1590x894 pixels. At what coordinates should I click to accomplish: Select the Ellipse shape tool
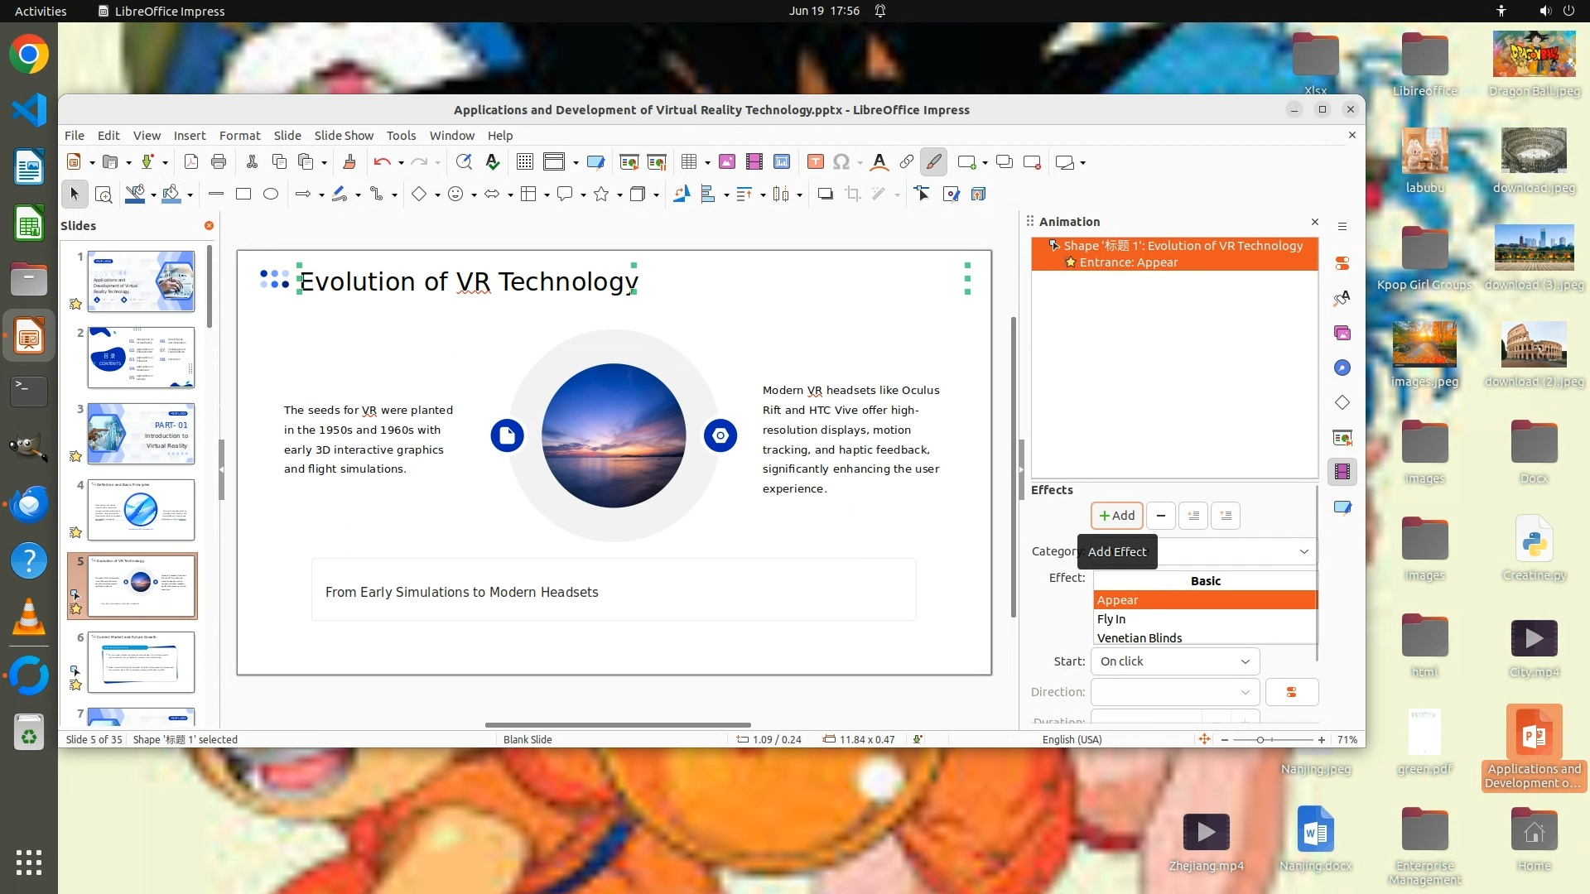coord(270,194)
